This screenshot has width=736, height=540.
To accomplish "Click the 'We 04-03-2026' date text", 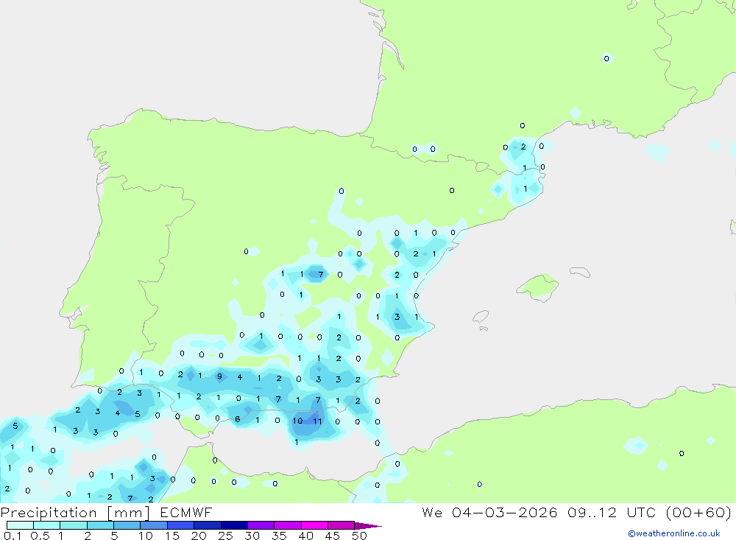I will click(489, 512).
